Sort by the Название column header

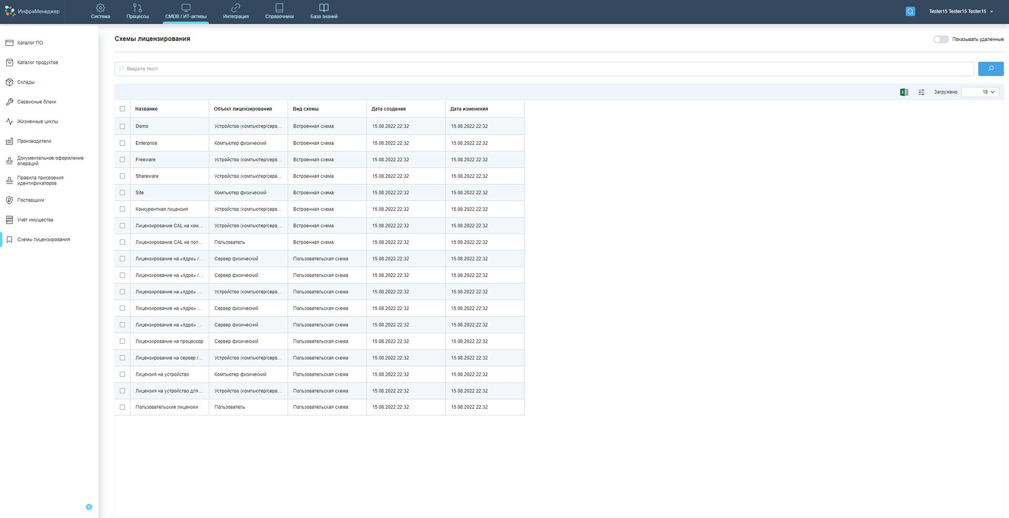click(146, 109)
